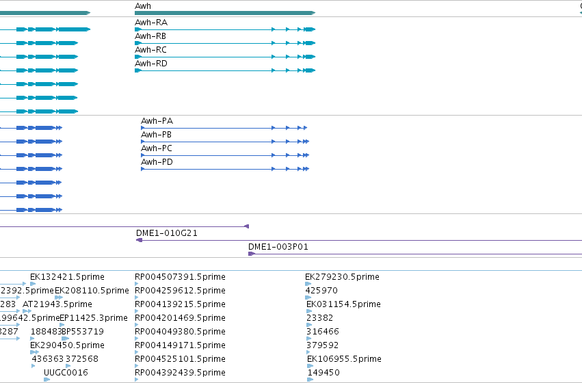Screen dimensions: 582x383
Task: Open the DME1-010G21 BAC feature label
Action: coord(167,233)
